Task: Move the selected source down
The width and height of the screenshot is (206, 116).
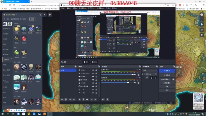Action: pyautogui.click(x=95, y=100)
